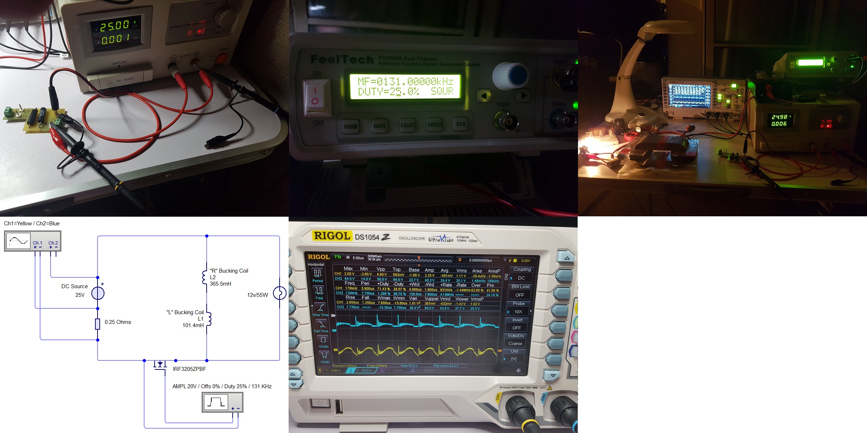This screenshot has width=867, height=433.
Task: Click the SYS key on generator
Action: coord(461,124)
